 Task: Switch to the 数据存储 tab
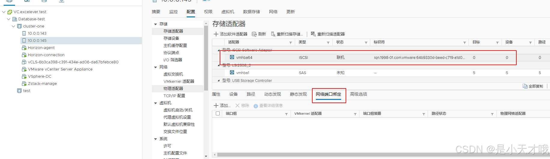point(252,12)
